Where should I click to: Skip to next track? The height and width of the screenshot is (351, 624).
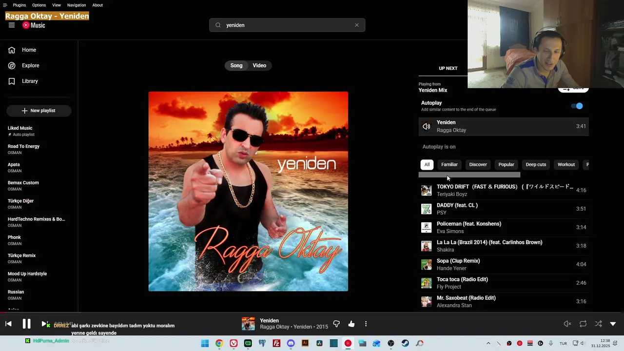pos(44,324)
